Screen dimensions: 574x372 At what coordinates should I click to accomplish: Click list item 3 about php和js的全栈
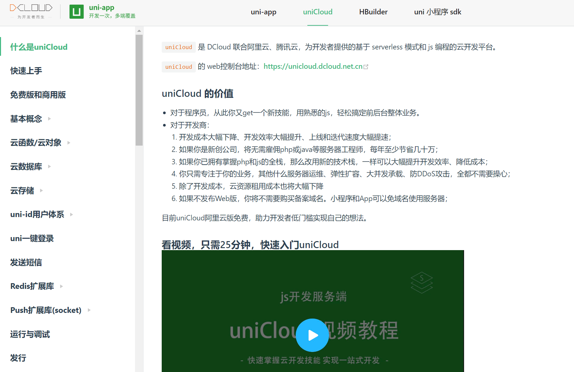click(x=333, y=162)
